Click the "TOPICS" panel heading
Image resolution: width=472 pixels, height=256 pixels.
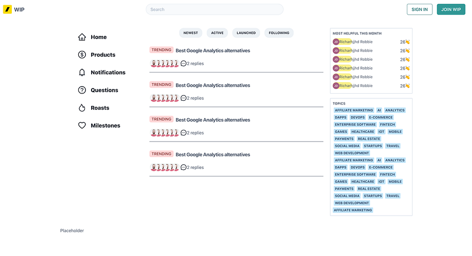[339, 104]
